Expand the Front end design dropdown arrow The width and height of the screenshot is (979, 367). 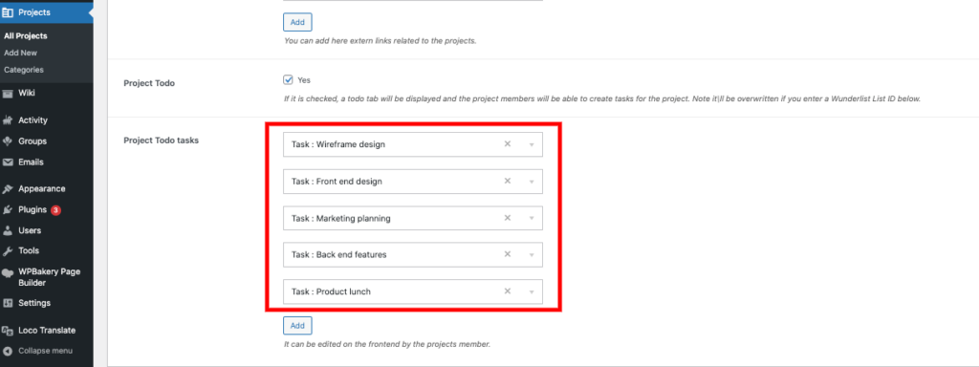[x=532, y=182]
